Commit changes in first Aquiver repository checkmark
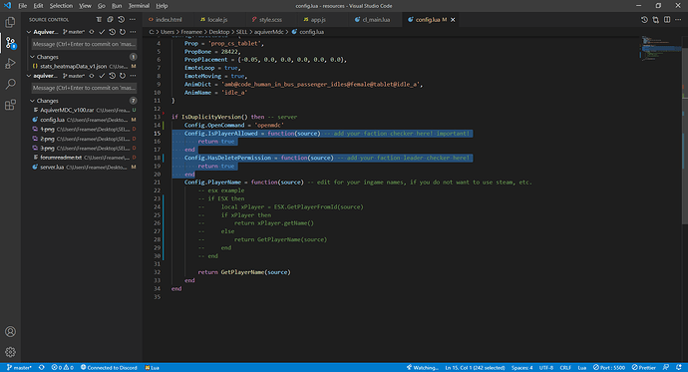Viewport: 688px width, 372px height. click(x=102, y=32)
